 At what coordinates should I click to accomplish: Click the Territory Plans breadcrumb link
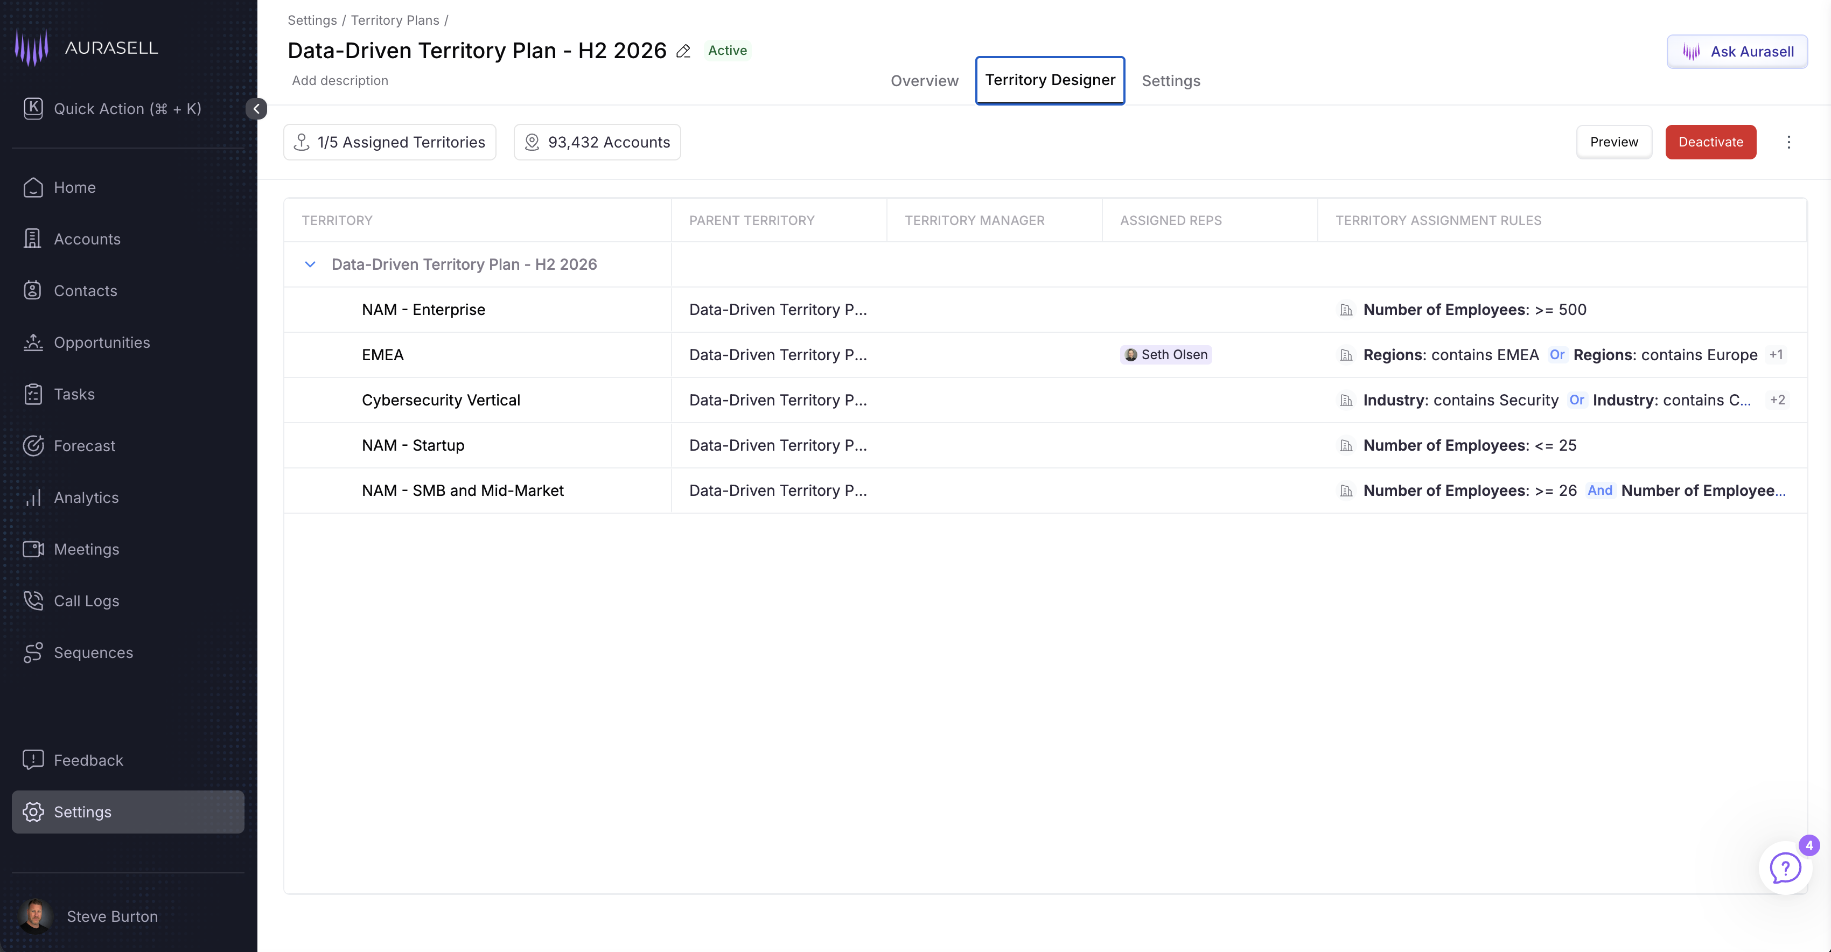point(395,20)
